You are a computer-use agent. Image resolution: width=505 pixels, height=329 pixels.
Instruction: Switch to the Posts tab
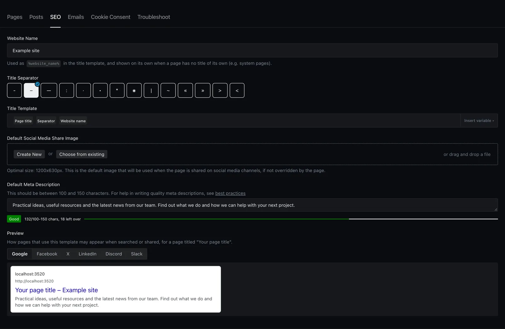[x=36, y=17]
